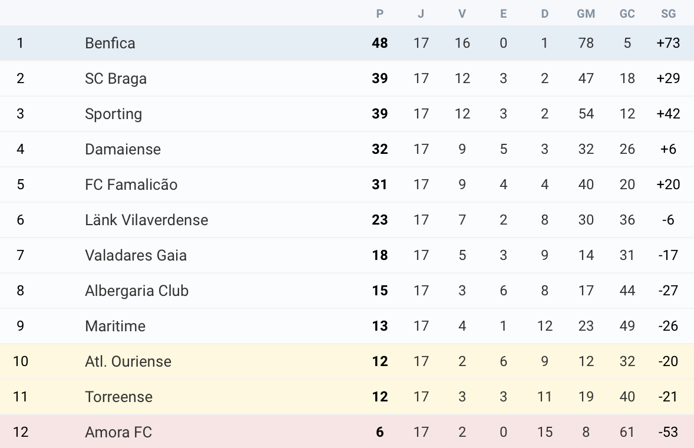Open Damaiense team page
The image size is (694, 448).
coord(123,149)
